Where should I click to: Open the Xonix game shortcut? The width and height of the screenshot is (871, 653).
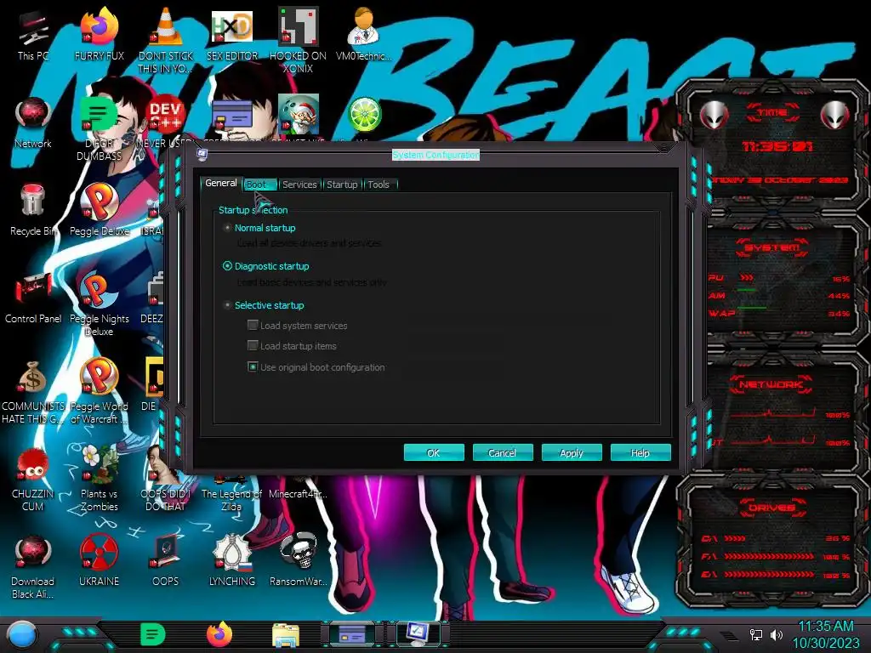tap(298, 40)
